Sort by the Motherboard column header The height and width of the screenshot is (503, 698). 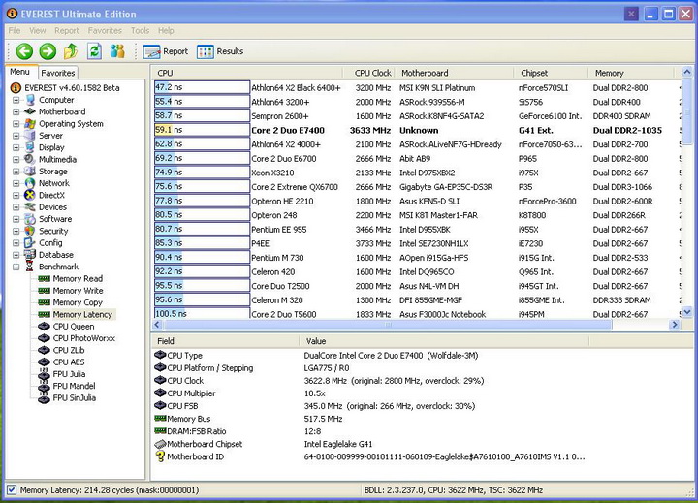[x=452, y=73]
